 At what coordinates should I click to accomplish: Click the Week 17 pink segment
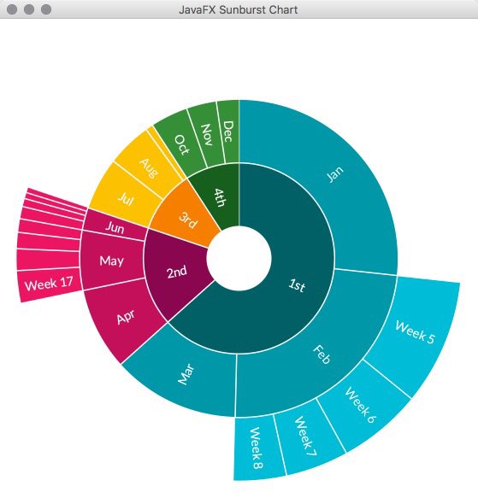[49, 284]
